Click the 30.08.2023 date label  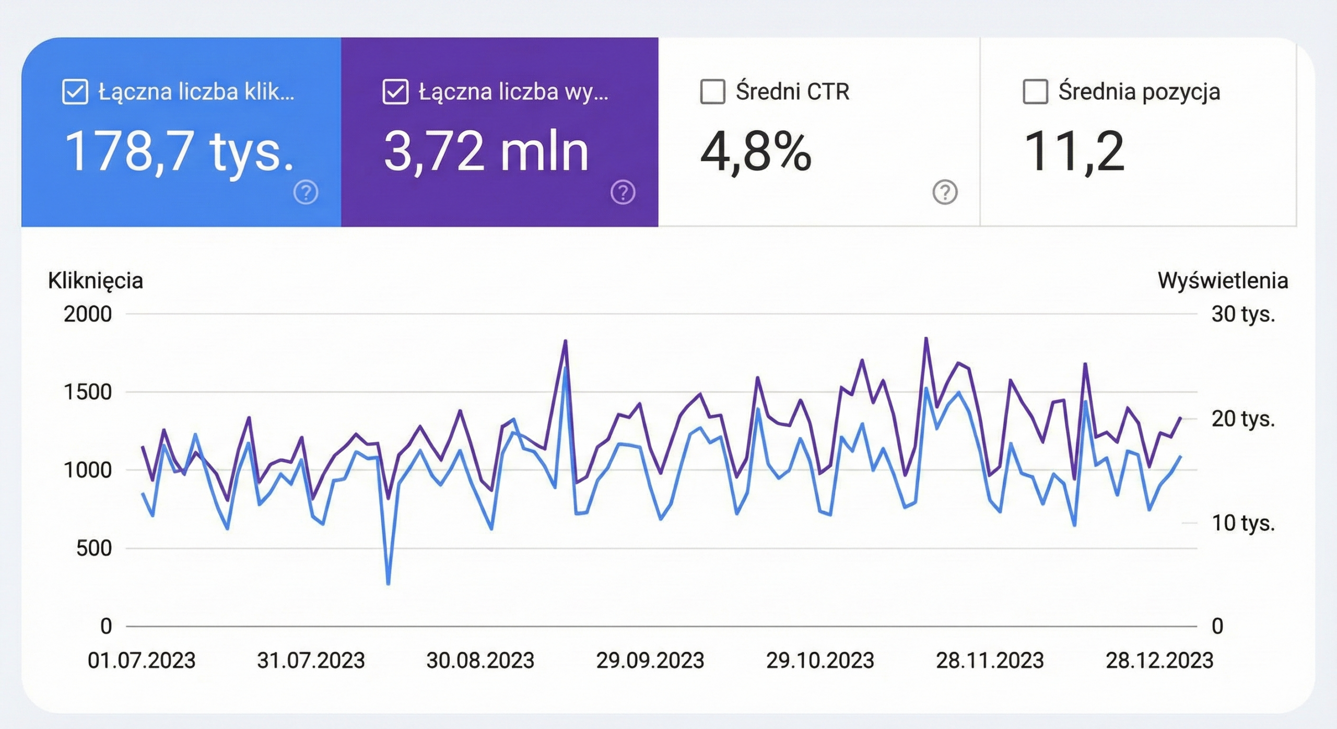pos(480,661)
